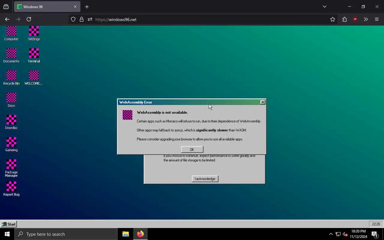This screenshot has height=240, width=384.
Task: Open the Computer desktop icon
Action: tap(11, 33)
